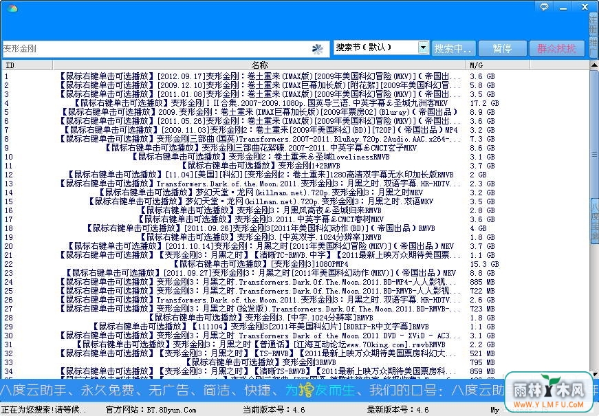
Task: Select row 13 Transformers.Dark.of.the.Moon 2.3 GB
Action: coord(296,184)
